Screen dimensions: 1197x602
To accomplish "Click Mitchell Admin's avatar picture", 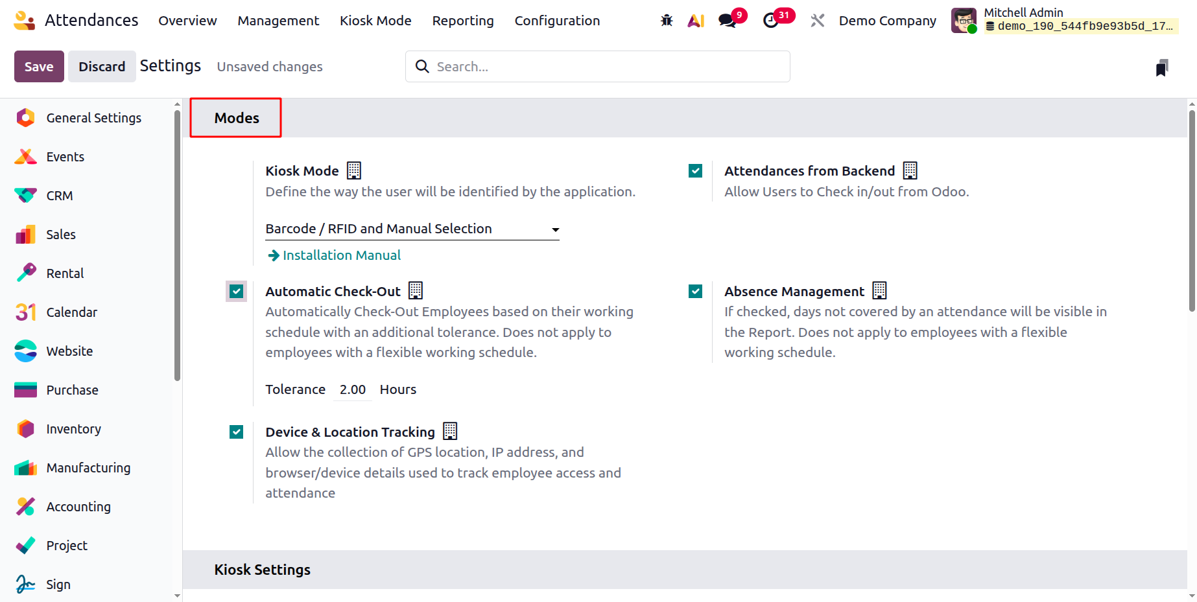I will tap(964, 21).
